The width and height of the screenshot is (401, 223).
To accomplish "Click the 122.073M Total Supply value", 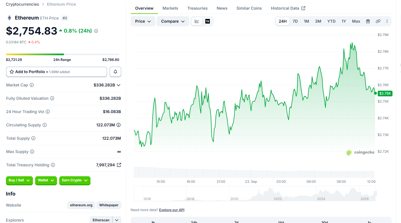I will (x=112, y=138).
